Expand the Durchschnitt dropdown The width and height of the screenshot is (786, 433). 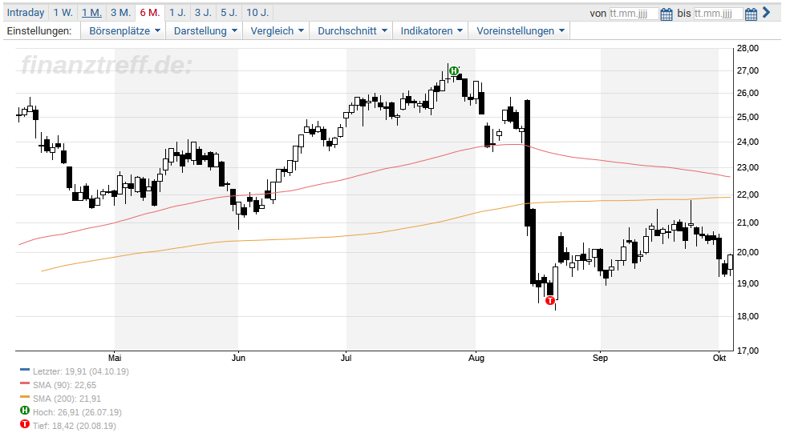click(x=352, y=30)
